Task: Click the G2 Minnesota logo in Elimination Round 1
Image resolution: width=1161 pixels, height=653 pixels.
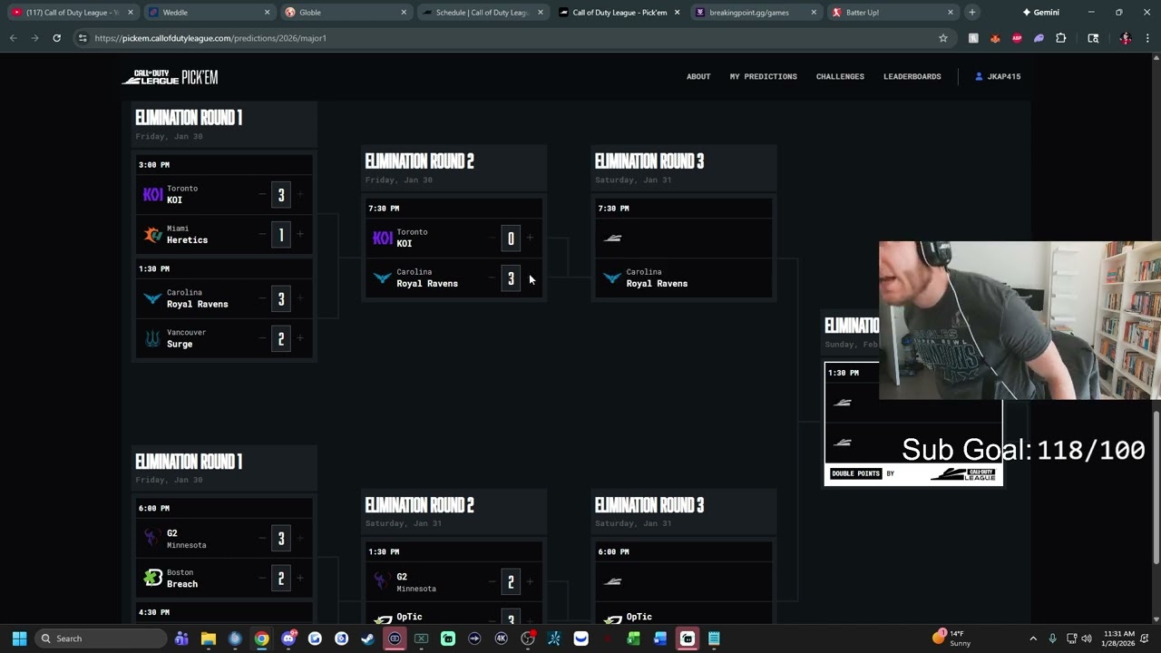Action: click(152, 539)
